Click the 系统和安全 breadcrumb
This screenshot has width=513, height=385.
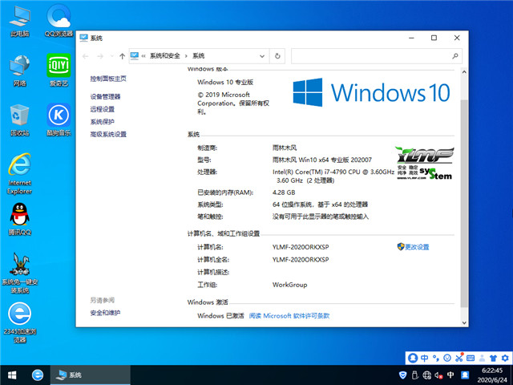(165, 56)
